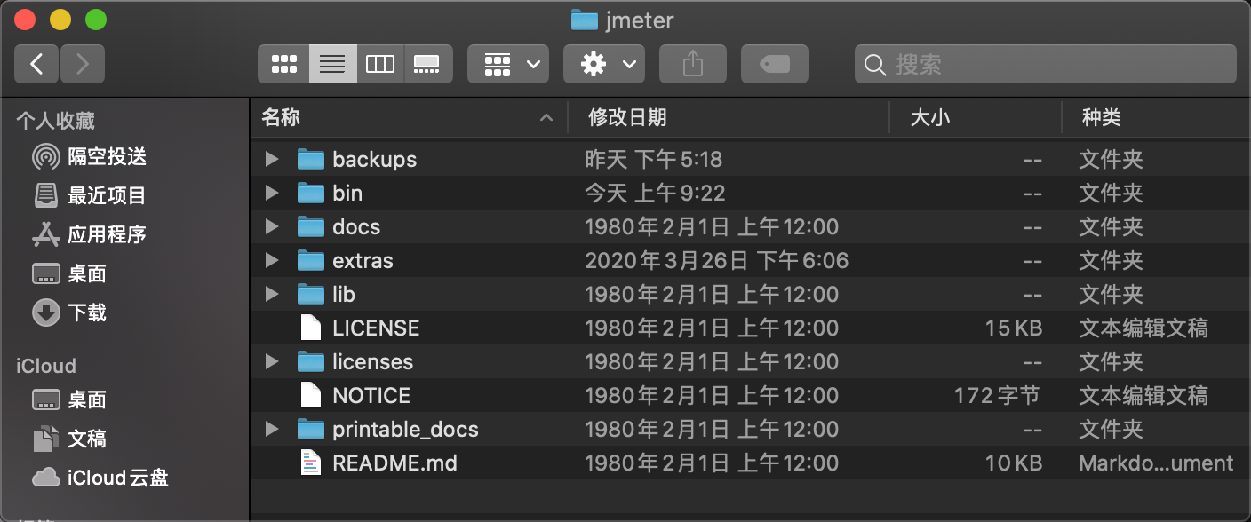Viewport: 1251px width, 522px height.
Task: Select the LICENSE file icon
Action: click(310, 328)
